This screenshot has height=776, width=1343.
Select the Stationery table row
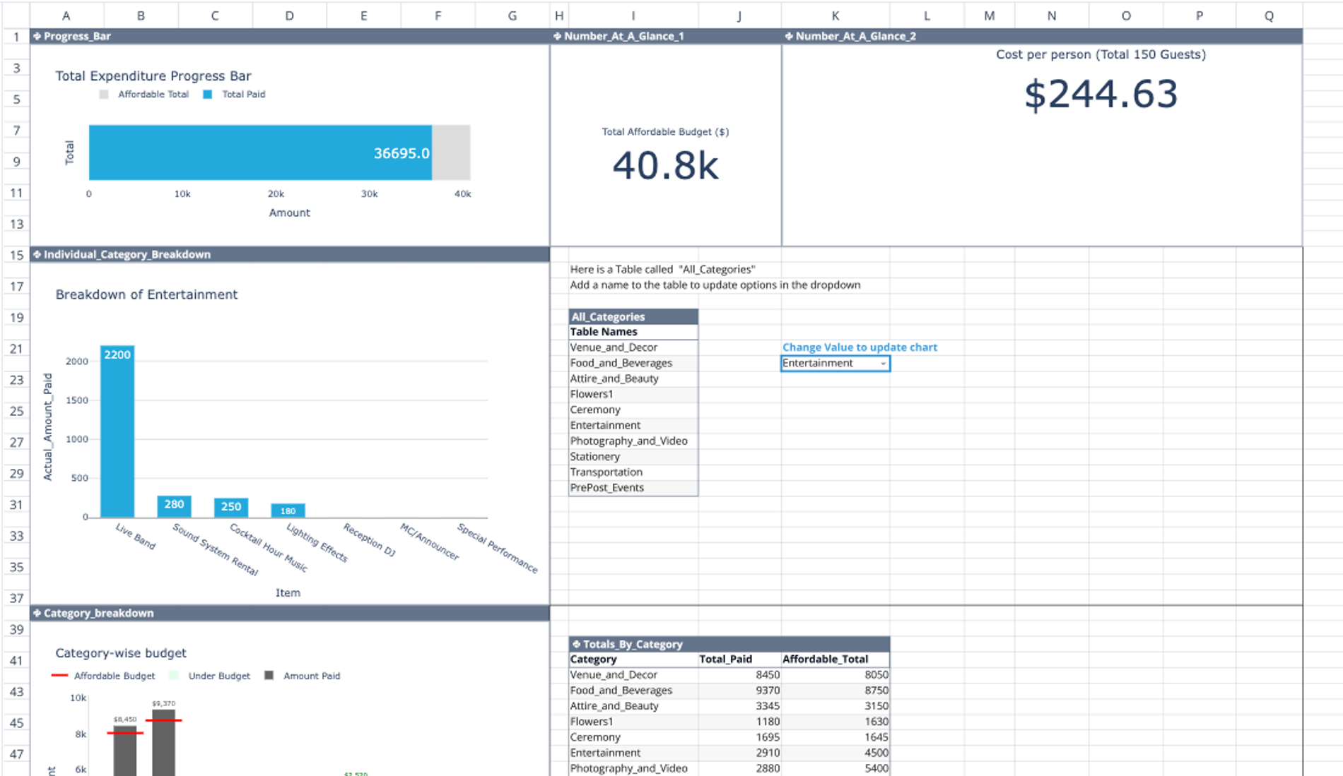pyautogui.click(x=633, y=456)
